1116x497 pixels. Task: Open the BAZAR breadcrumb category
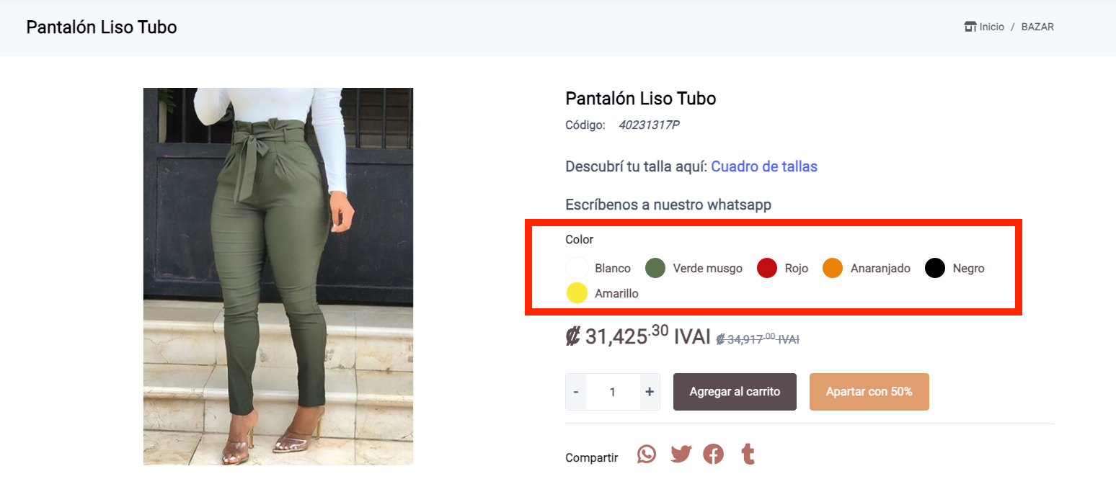1037,27
